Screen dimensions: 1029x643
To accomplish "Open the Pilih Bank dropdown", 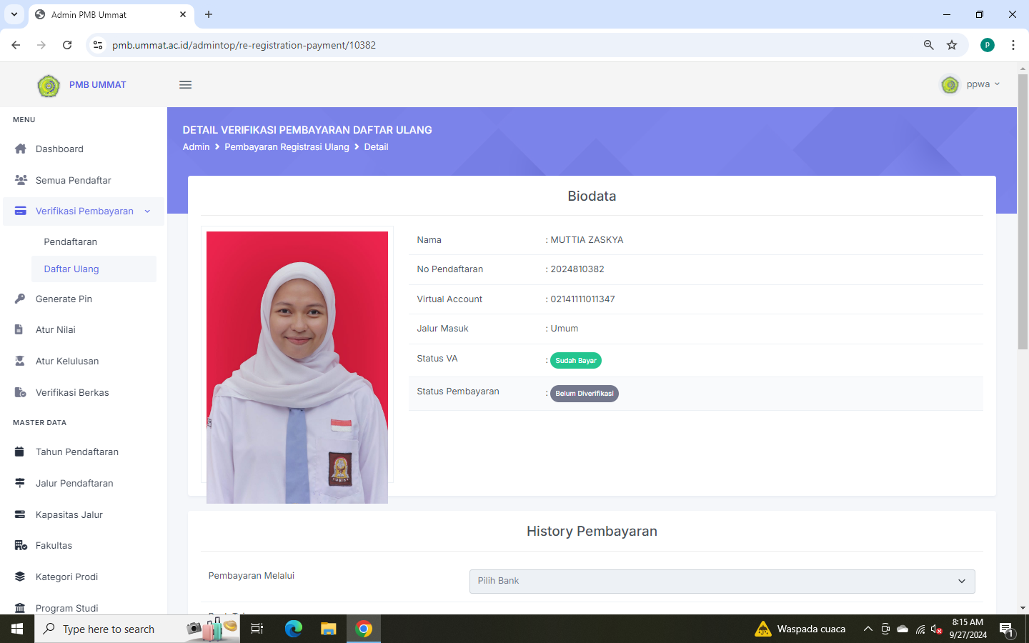I will click(x=722, y=581).
